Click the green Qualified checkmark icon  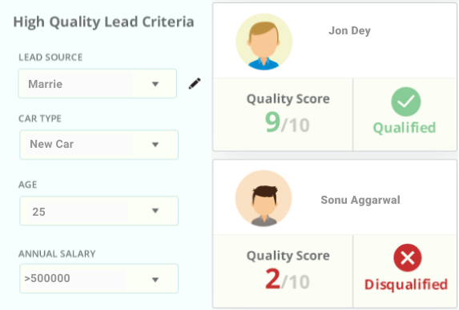(x=405, y=101)
